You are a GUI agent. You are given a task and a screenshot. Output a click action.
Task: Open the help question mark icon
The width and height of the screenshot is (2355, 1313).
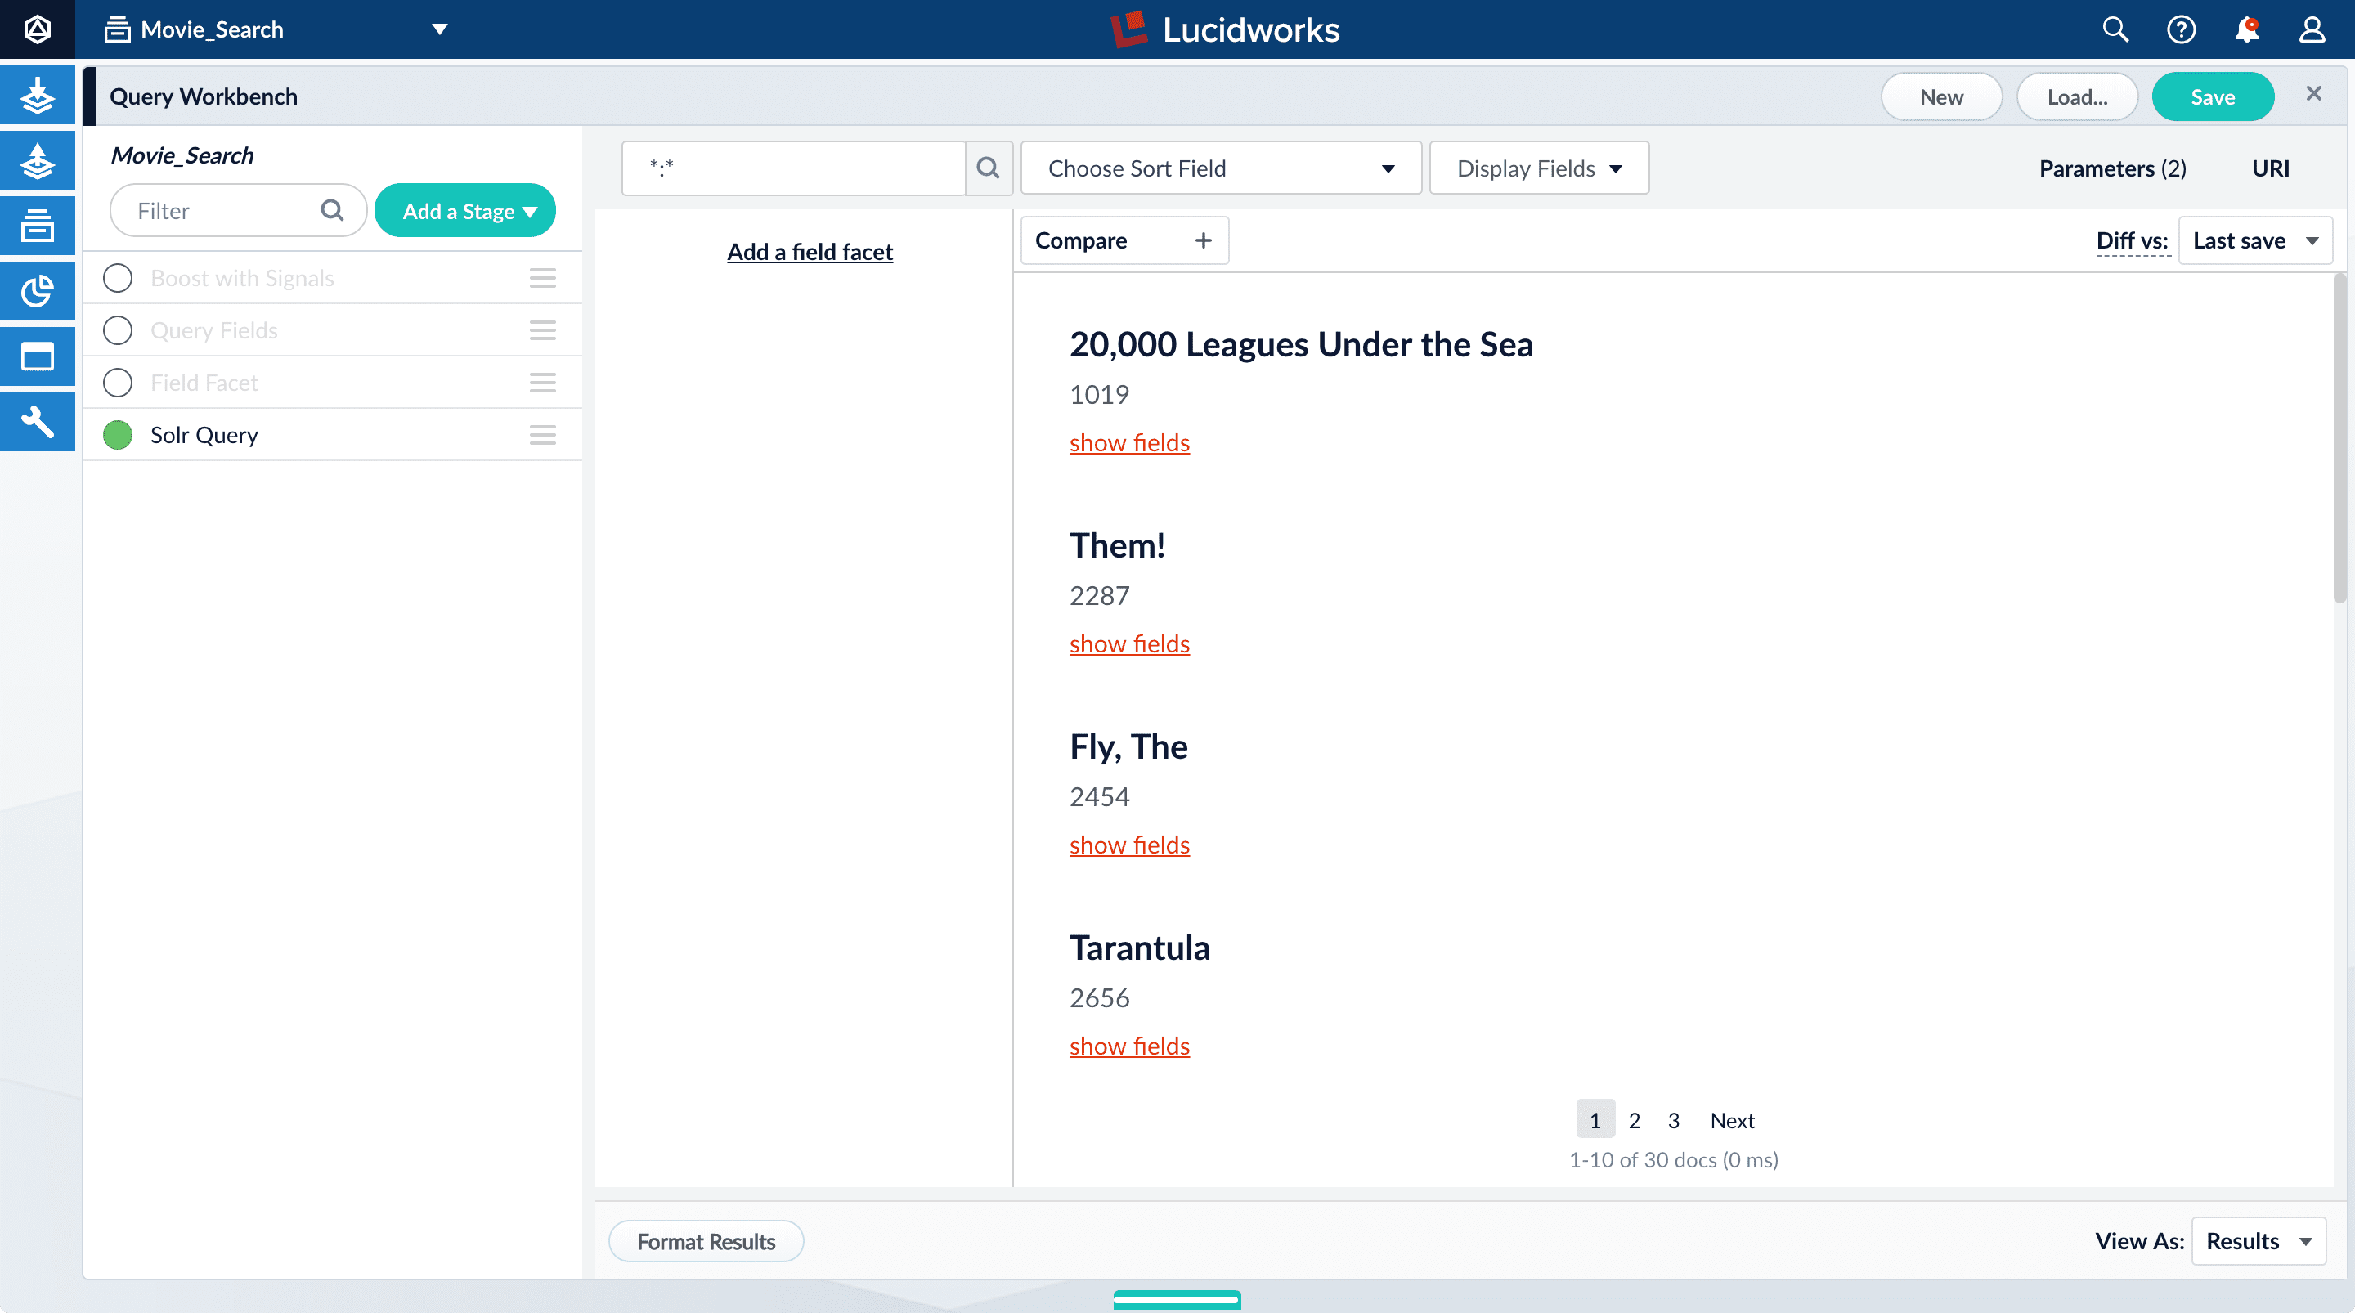[2180, 29]
